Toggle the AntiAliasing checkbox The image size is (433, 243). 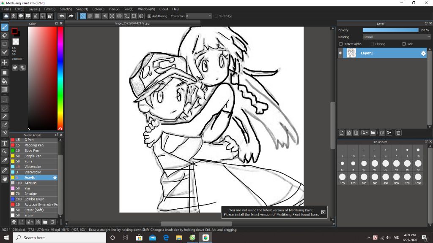pyautogui.click(x=149, y=16)
